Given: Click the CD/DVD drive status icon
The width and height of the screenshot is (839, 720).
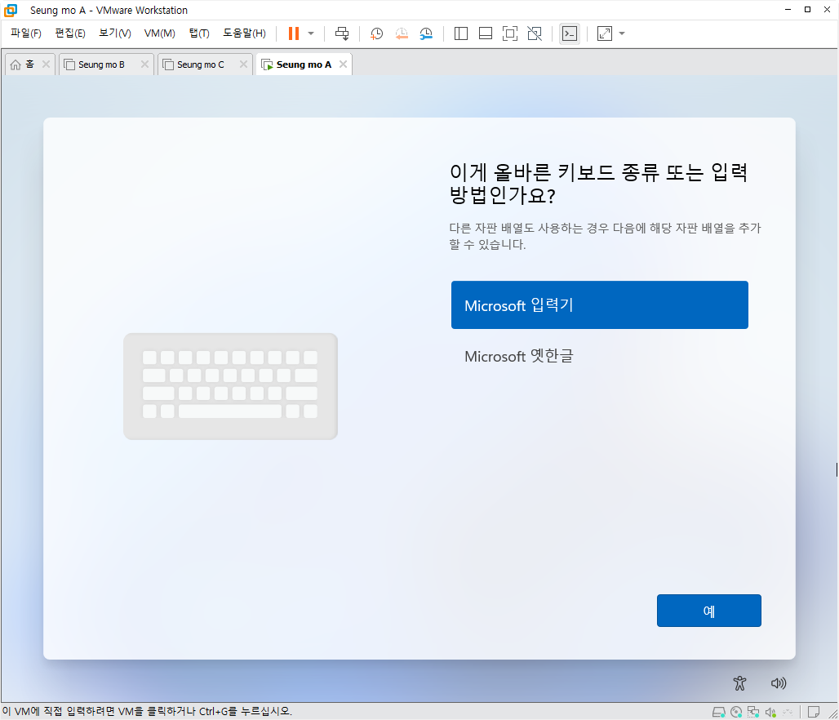Looking at the screenshot, I should 736,712.
